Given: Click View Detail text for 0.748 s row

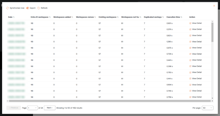Looking at the screenshot, I should point(197,91).
